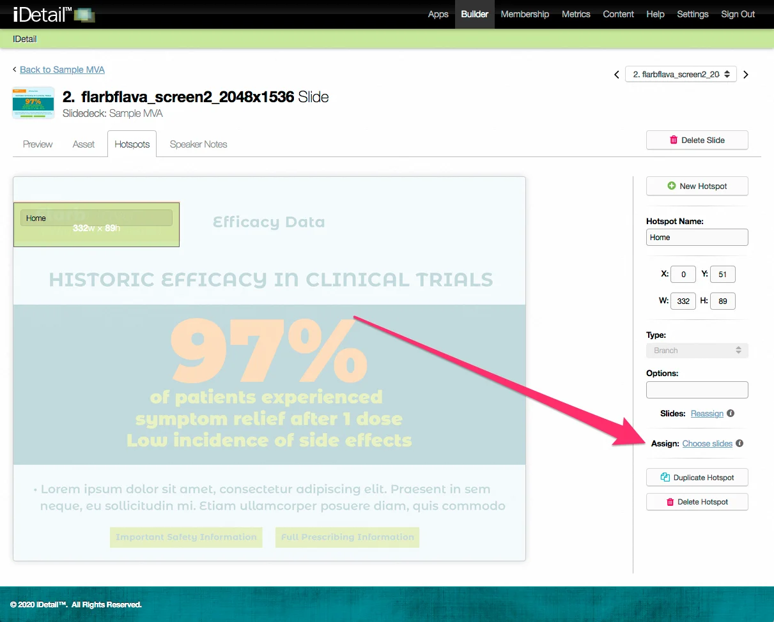
Task: Switch to the Speaker Notes tab
Action: 199,144
